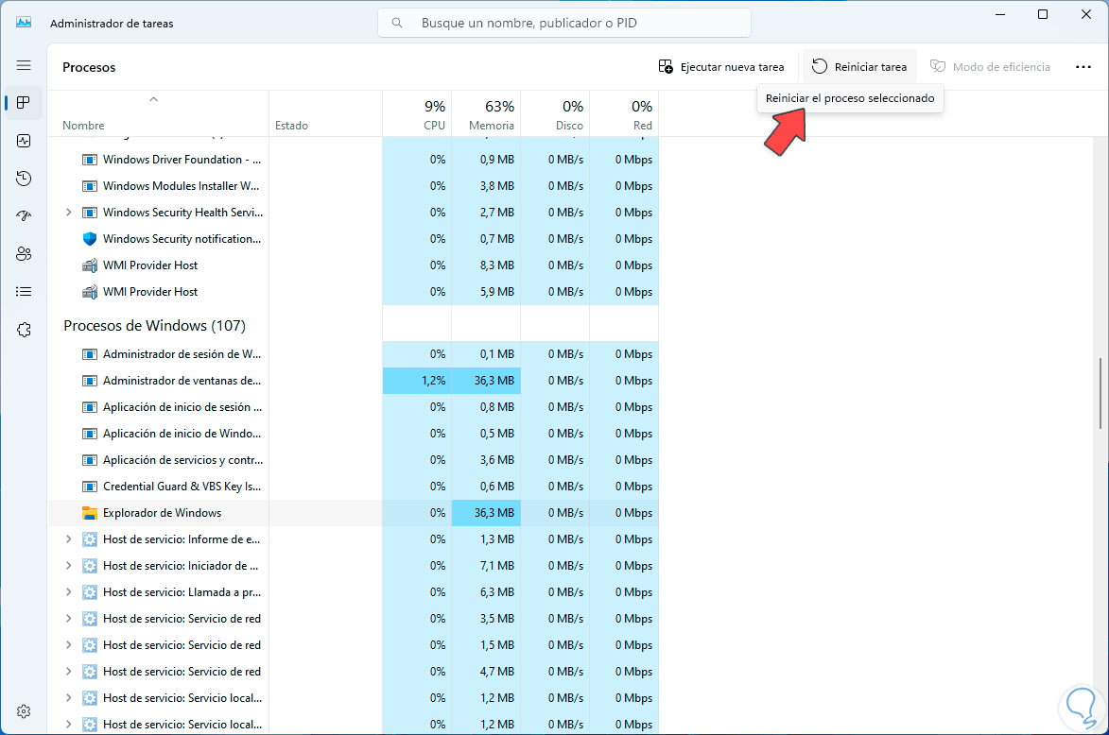Click the 8,3 MB memory cell
Image resolution: width=1109 pixels, height=735 pixels.
pyautogui.click(x=486, y=265)
